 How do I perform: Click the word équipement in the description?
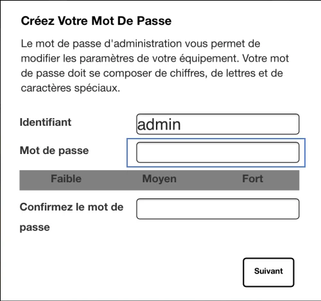click(x=209, y=59)
